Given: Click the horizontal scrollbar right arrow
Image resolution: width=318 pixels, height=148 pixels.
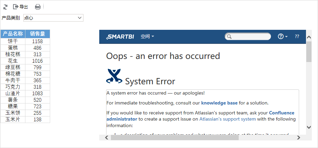Looking at the screenshot, I should point(298,138).
